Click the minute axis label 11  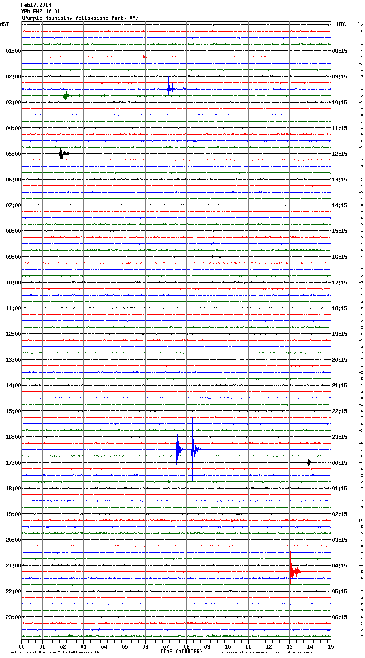pos(248,646)
